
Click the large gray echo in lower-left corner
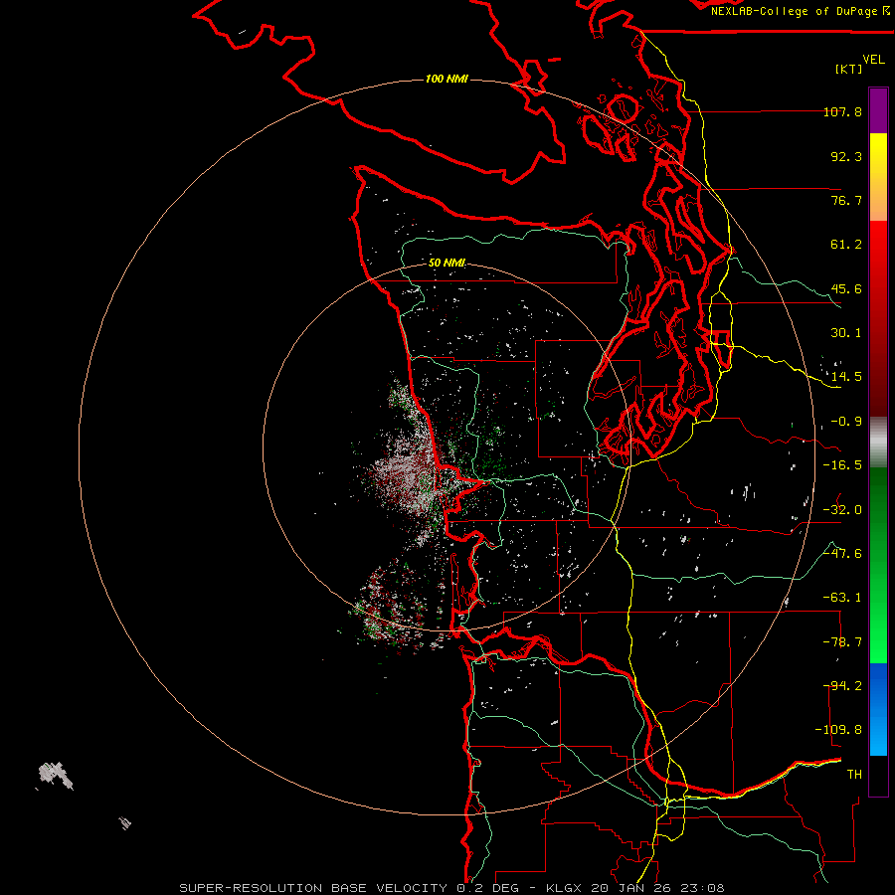point(55,775)
